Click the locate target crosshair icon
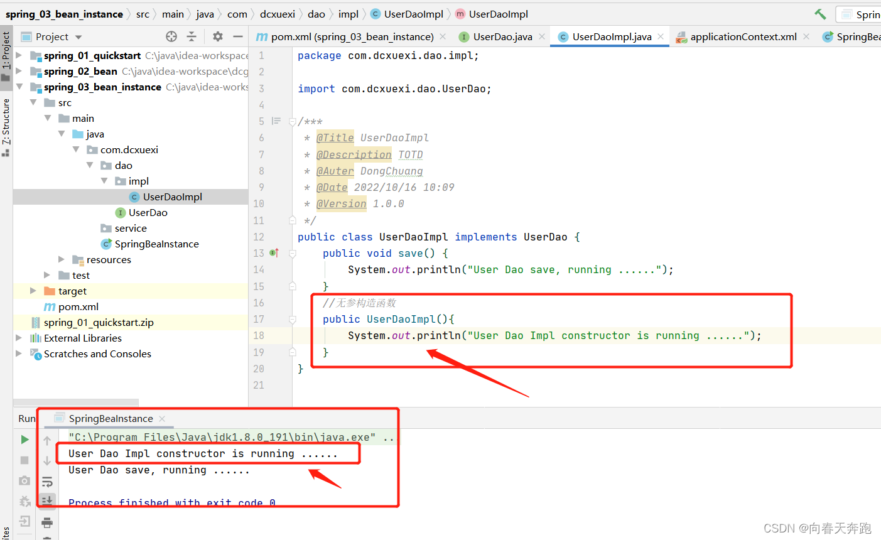The width and height of the screenshot is (881, 540). coord(171,36)
